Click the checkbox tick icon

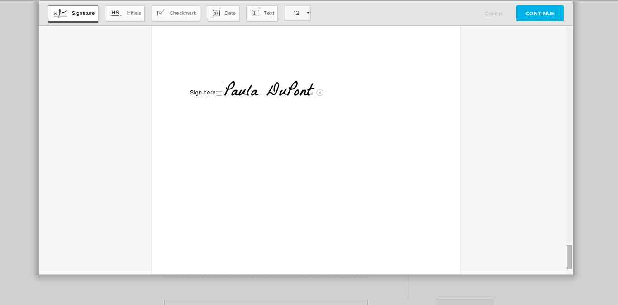pos(161,13)
